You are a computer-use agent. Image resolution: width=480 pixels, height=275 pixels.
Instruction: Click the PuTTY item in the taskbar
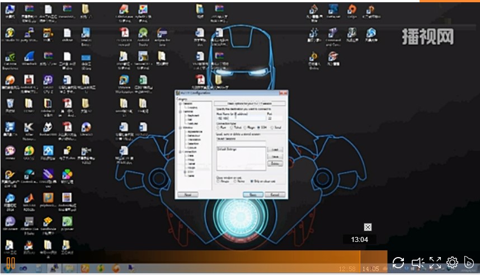point(54,269)
